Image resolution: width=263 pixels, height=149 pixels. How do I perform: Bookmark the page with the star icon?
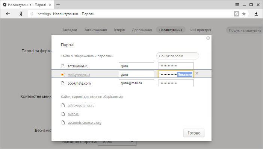click(244, 14)
